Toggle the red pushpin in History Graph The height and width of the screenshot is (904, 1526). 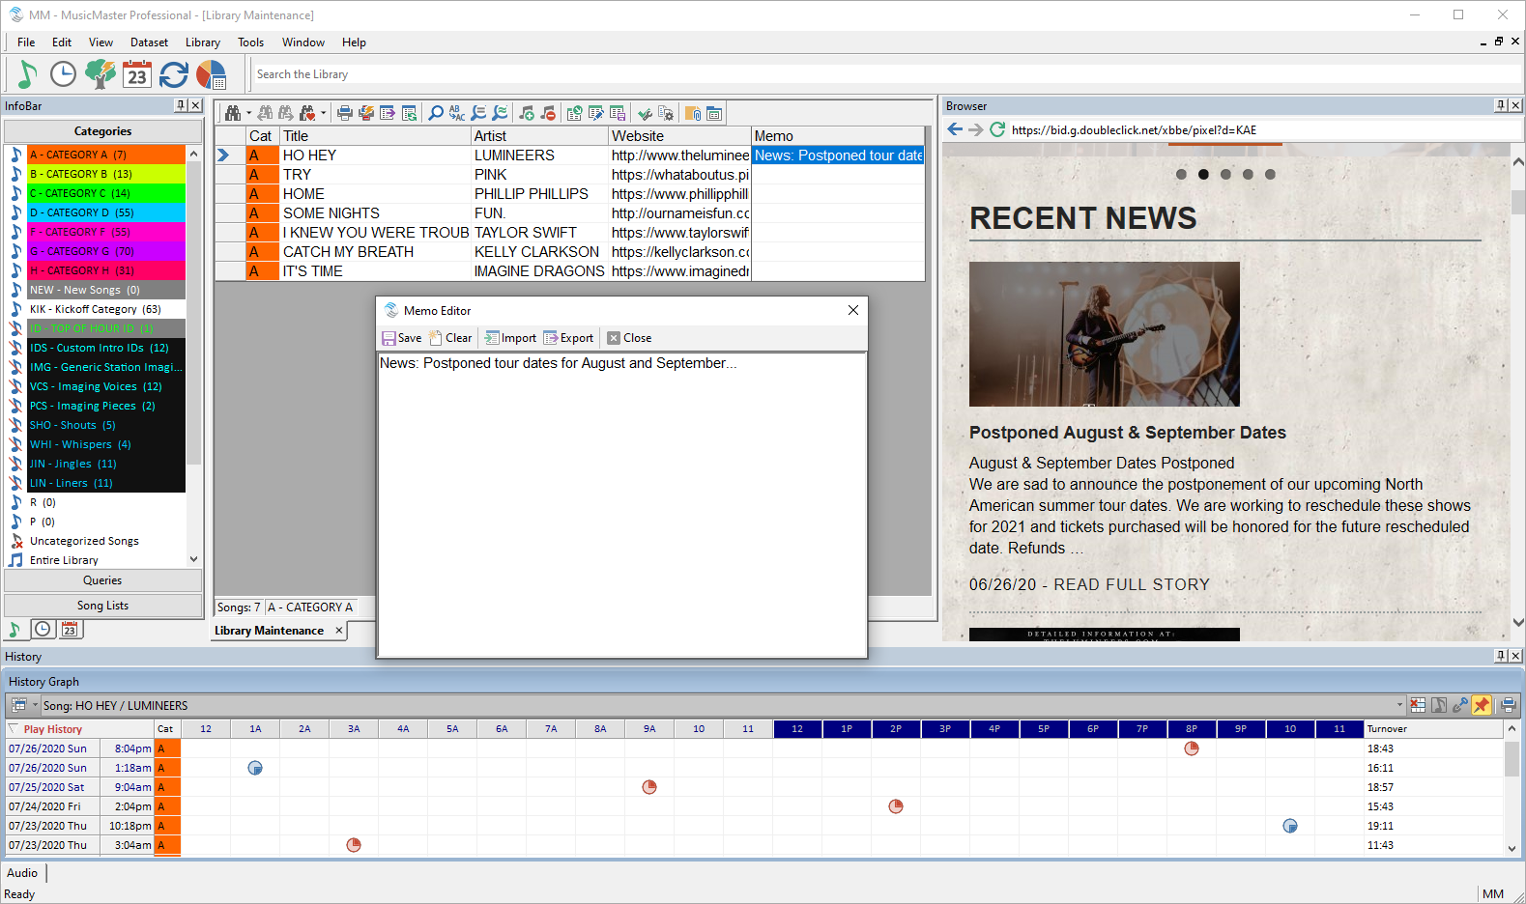coord(1481,705)
